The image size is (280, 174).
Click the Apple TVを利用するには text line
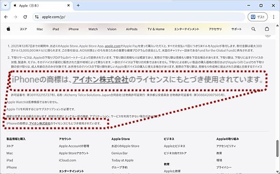(x=41, y=109)
